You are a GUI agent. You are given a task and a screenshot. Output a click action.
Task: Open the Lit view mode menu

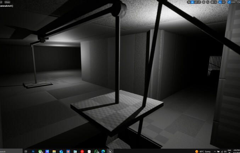(x=1, y=2)
